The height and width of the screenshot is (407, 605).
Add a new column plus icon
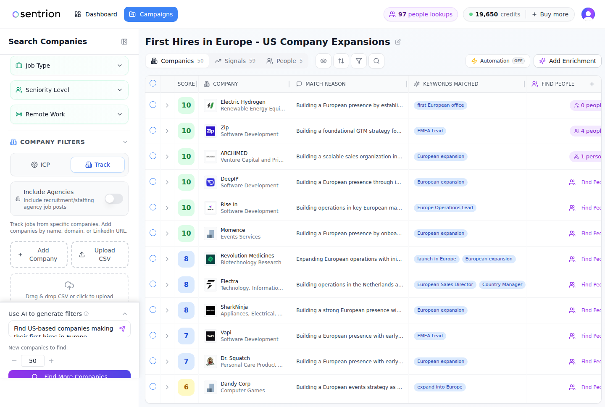click(x=592, y=84)
